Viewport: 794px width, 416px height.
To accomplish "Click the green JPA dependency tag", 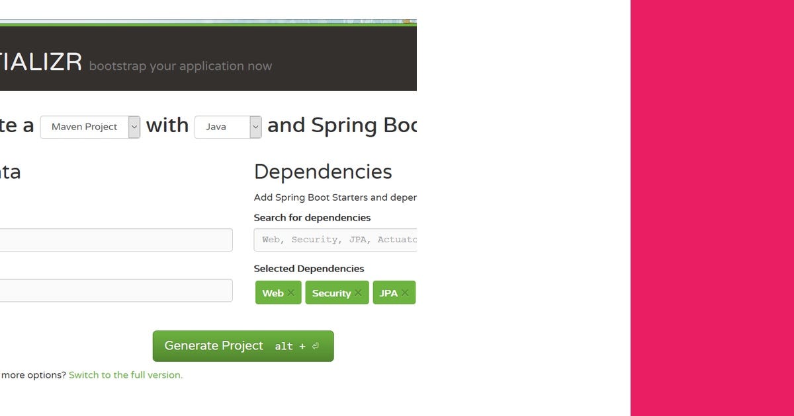I will pyautogui.click(x=389, y=293).
